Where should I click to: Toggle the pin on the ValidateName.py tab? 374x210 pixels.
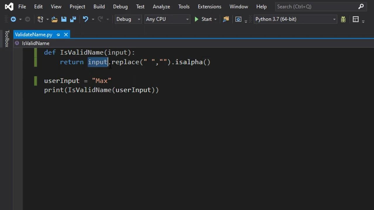click(x=58, y=35)
